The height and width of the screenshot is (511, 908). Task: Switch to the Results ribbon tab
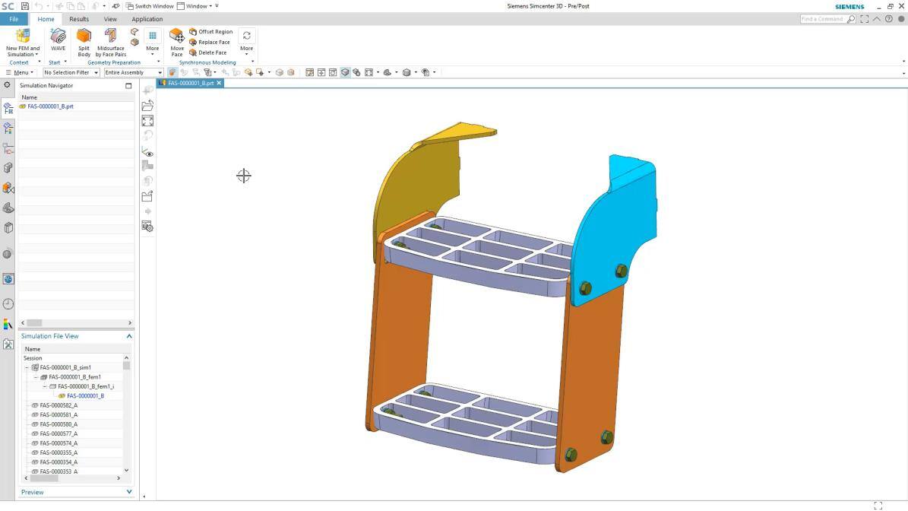tap(79, 19)
